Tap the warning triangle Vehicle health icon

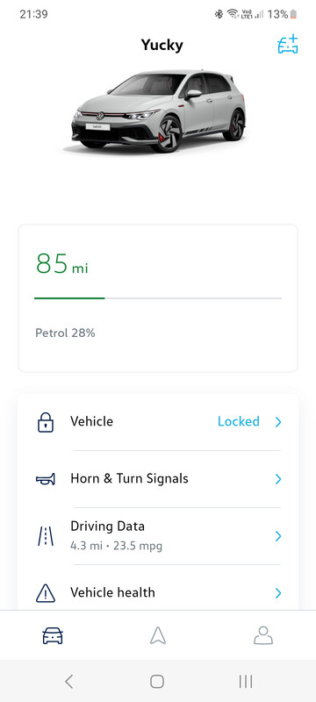46,593
